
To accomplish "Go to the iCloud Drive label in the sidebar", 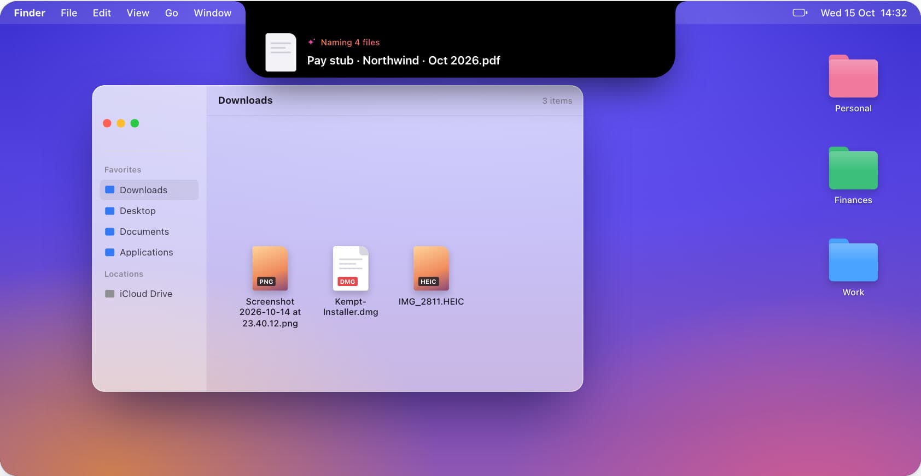I will (x=146, y=294).
